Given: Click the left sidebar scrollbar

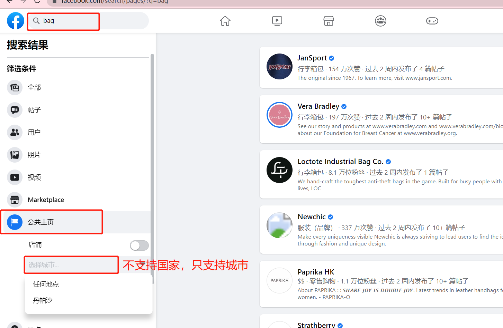Looking at the screenshot, I should click(x=152, y=168).
